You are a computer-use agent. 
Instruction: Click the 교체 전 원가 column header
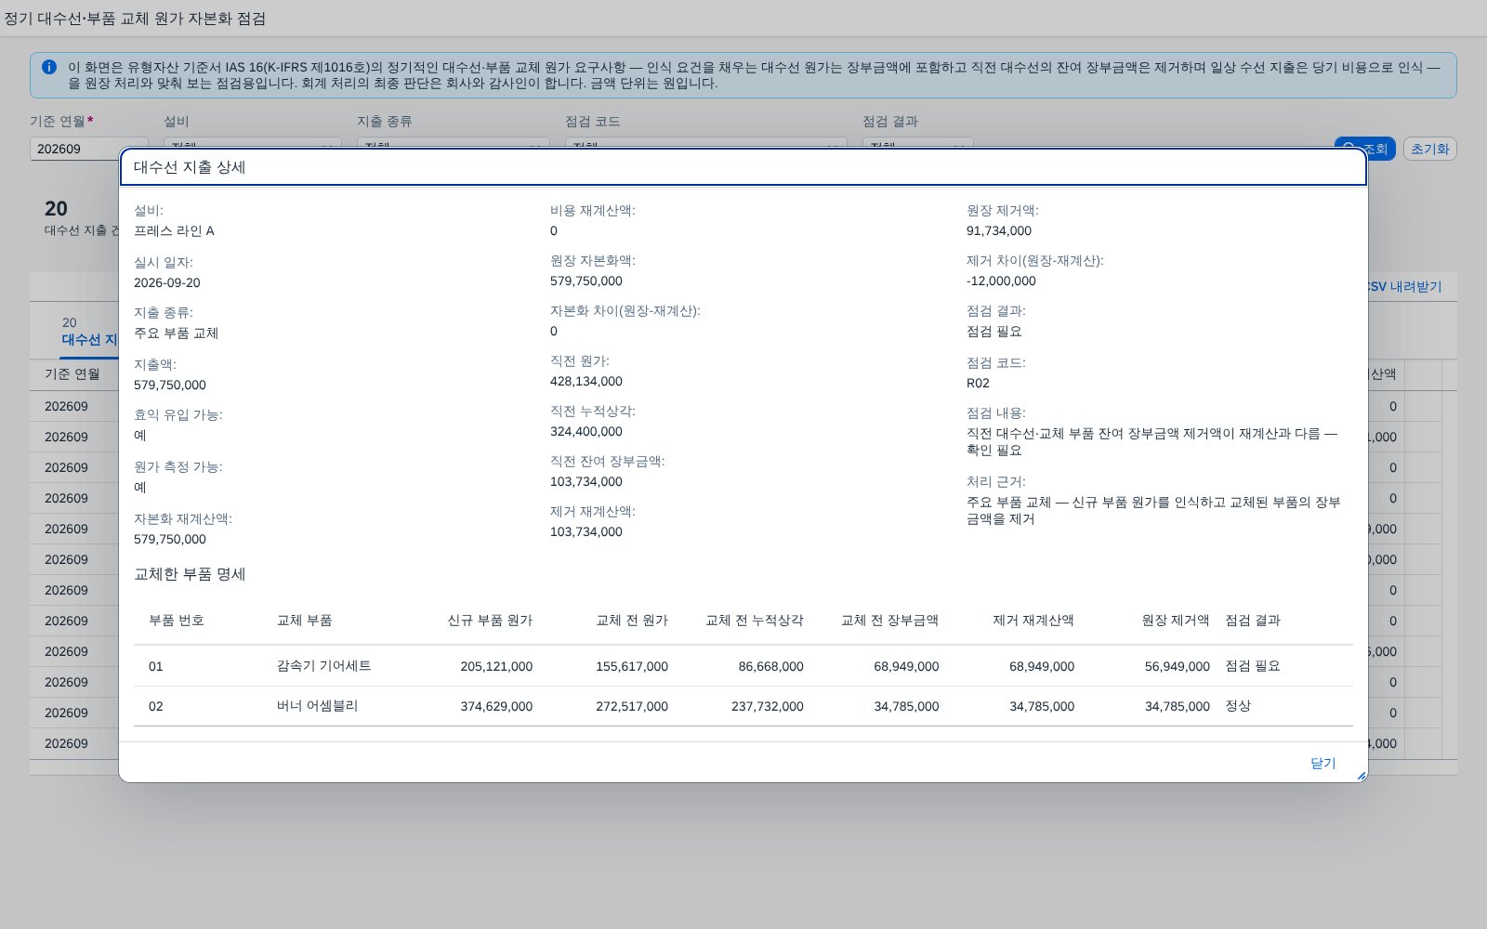pos(632,620)
